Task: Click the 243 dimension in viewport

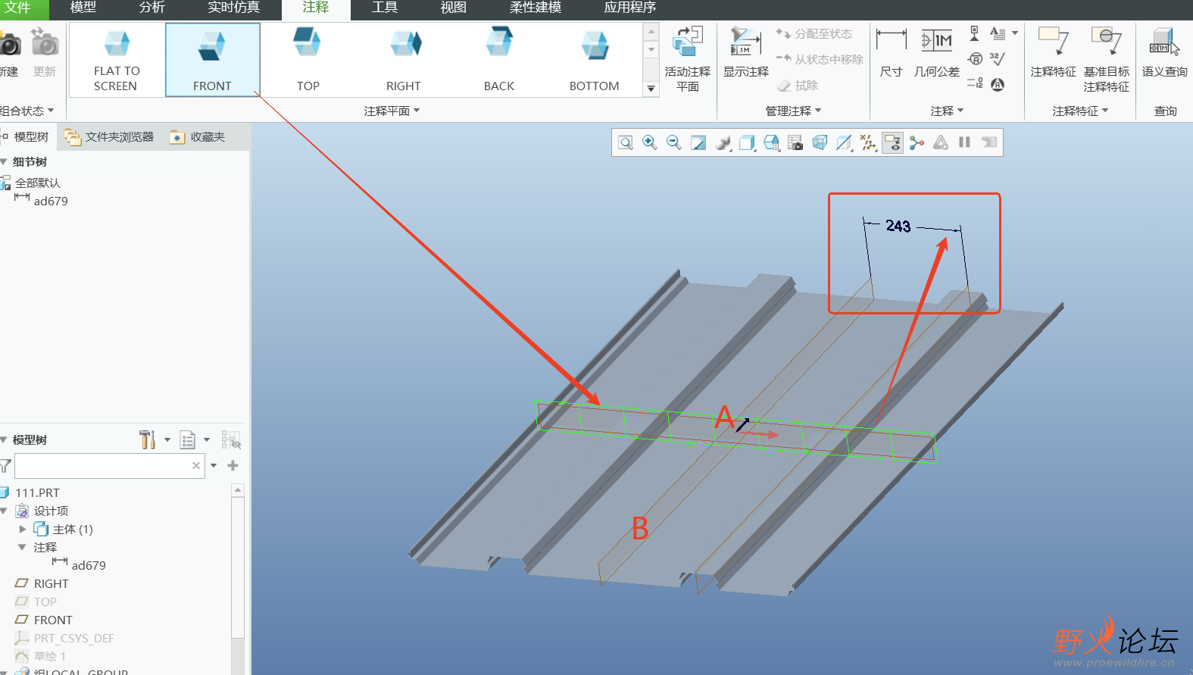Action: tap(898, 226)
